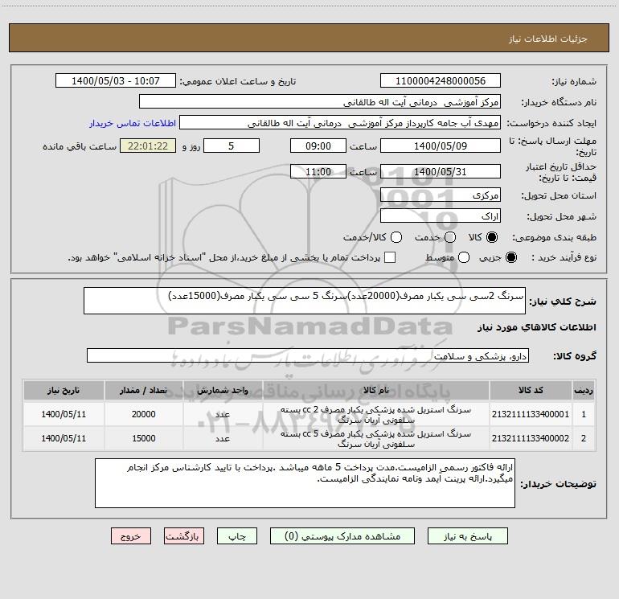Click the کد کالا column header
The height and width of the screenshot is (599, 619).
[531, 390]
